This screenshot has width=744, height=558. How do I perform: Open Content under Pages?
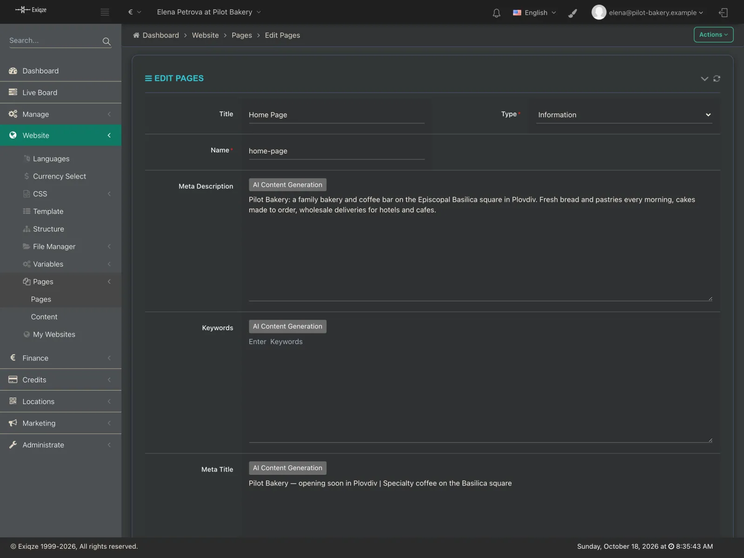coord(44,317)
